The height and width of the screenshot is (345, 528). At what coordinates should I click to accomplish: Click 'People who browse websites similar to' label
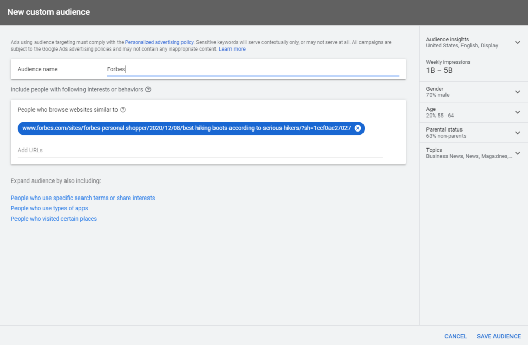[x=68, y=110]
